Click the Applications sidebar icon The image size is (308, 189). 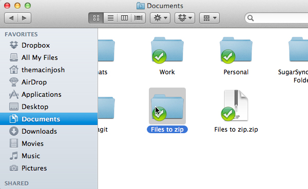(14, 94)
